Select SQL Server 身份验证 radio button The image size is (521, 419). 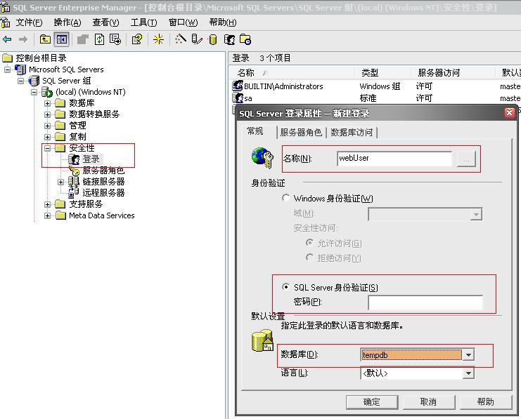(x=285, y=286)
